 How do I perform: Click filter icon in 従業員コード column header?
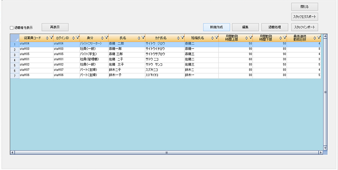tap(51, 38)
